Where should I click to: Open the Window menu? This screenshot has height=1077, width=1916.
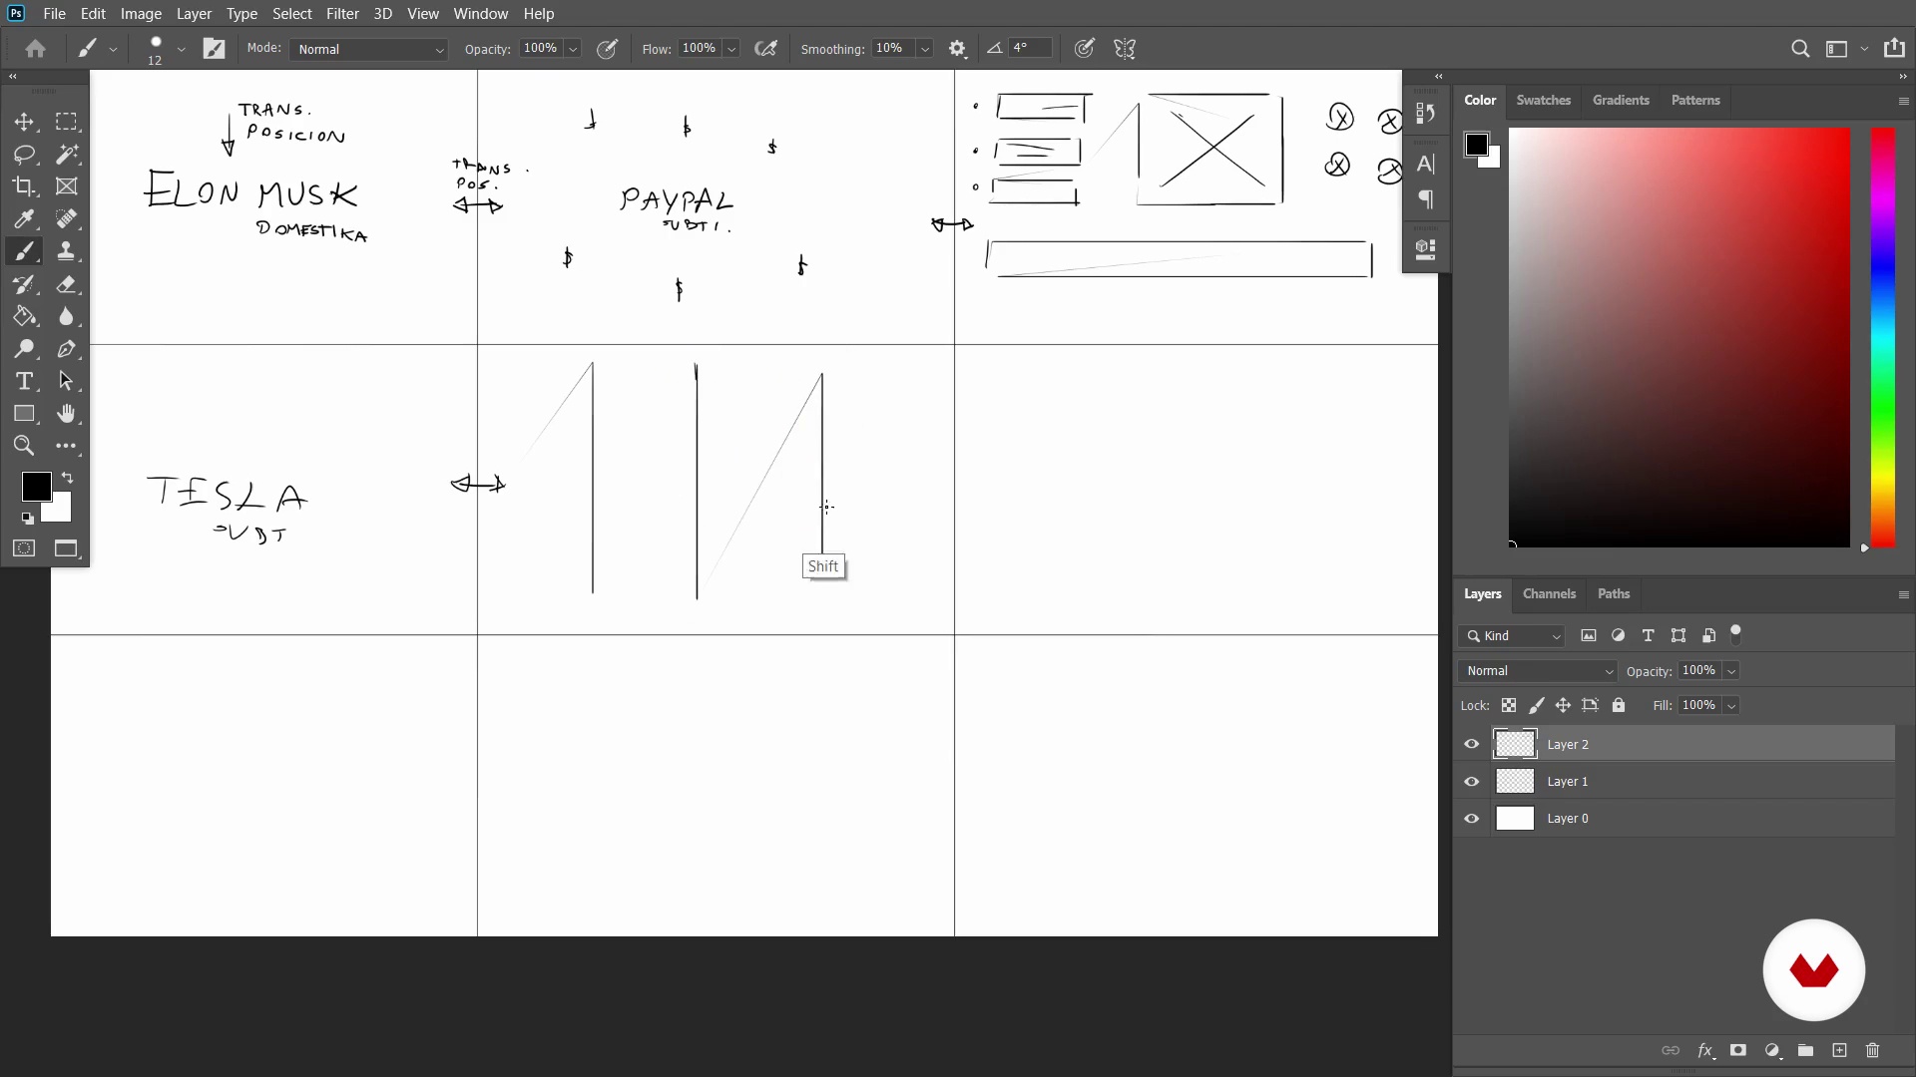481,14
